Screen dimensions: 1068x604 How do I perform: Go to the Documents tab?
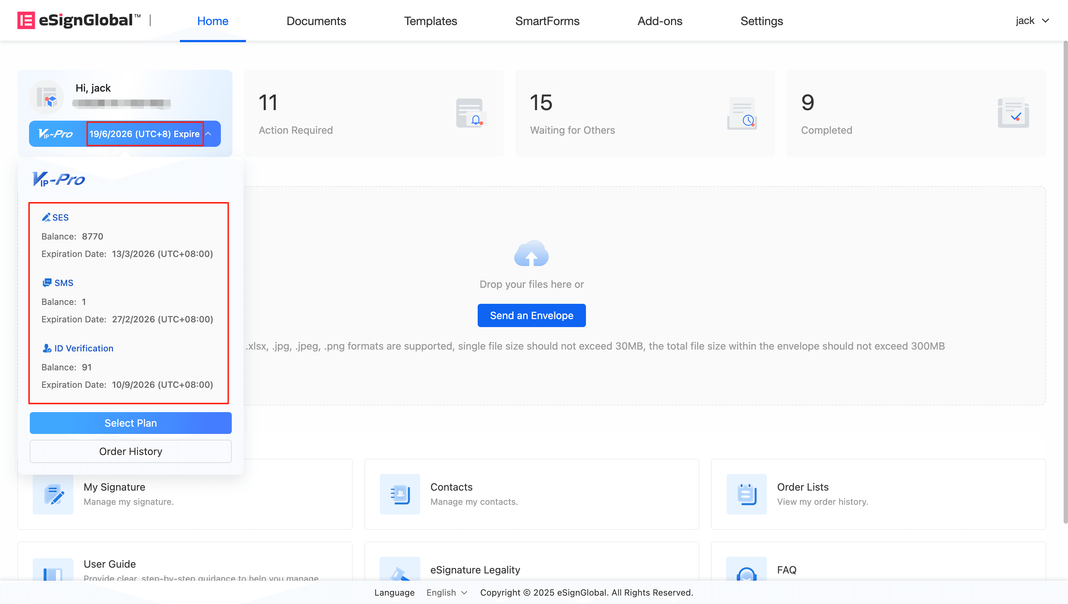[x=316, y=21]
